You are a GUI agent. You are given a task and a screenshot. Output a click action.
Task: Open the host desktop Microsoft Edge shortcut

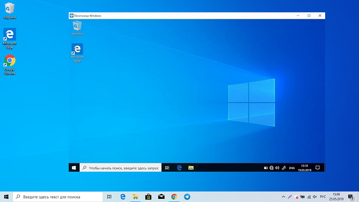(10, 39)
